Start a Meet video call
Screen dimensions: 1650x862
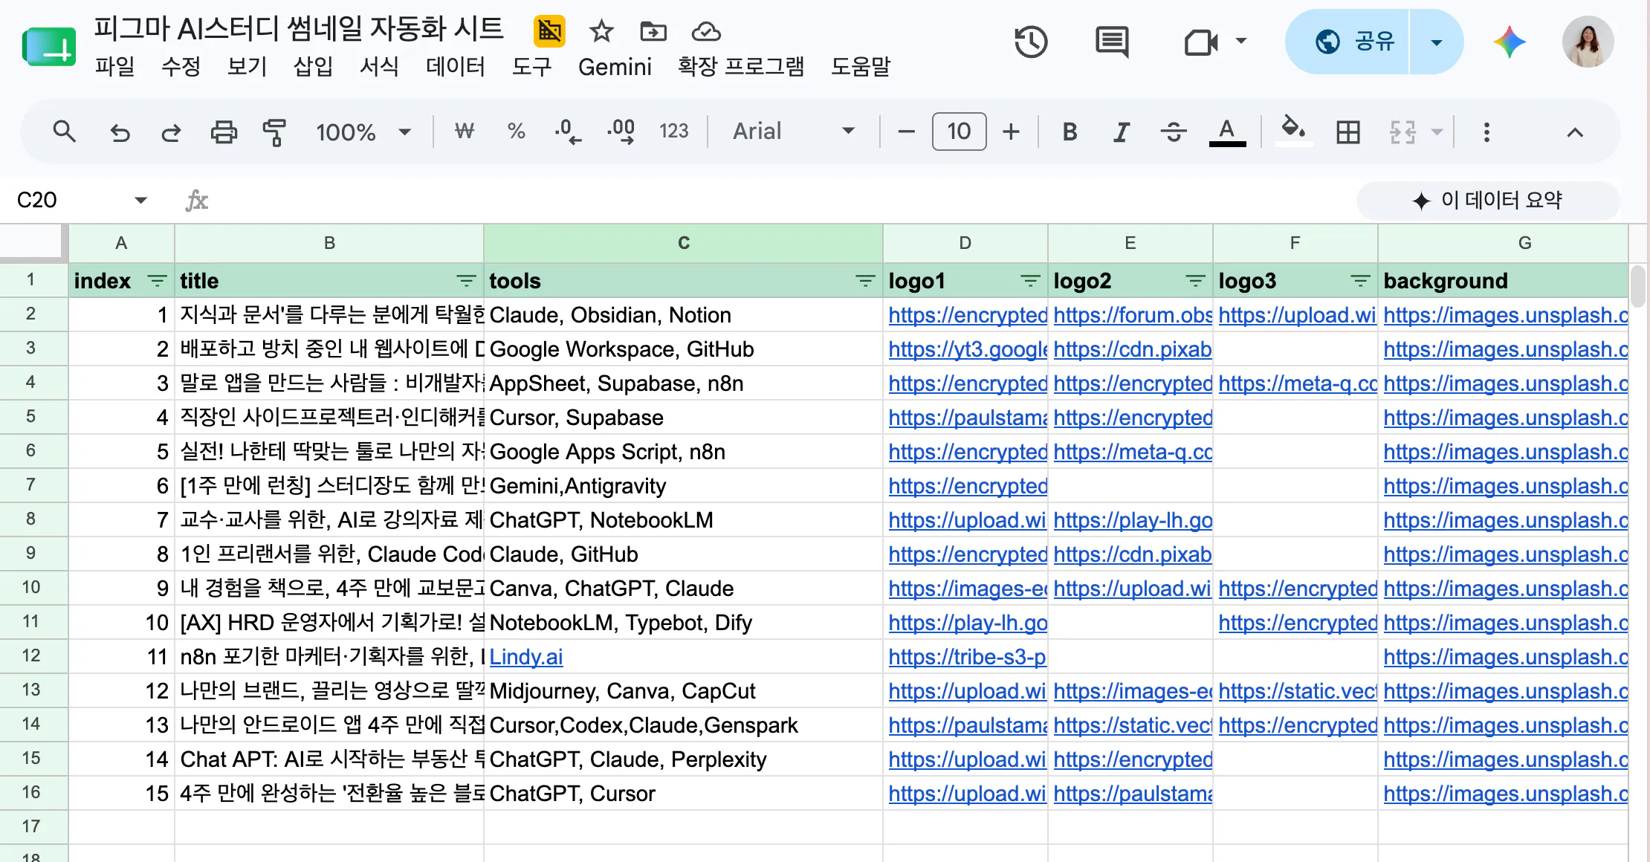pos(1201,42)
